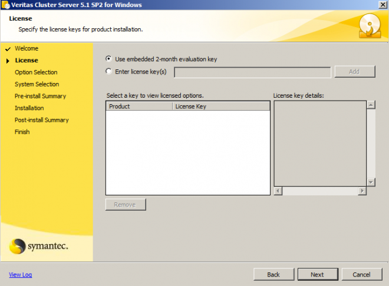Select Finish step in sidebar
The height and width of the screenshot is (286, 389).
[x=22, y=132]
